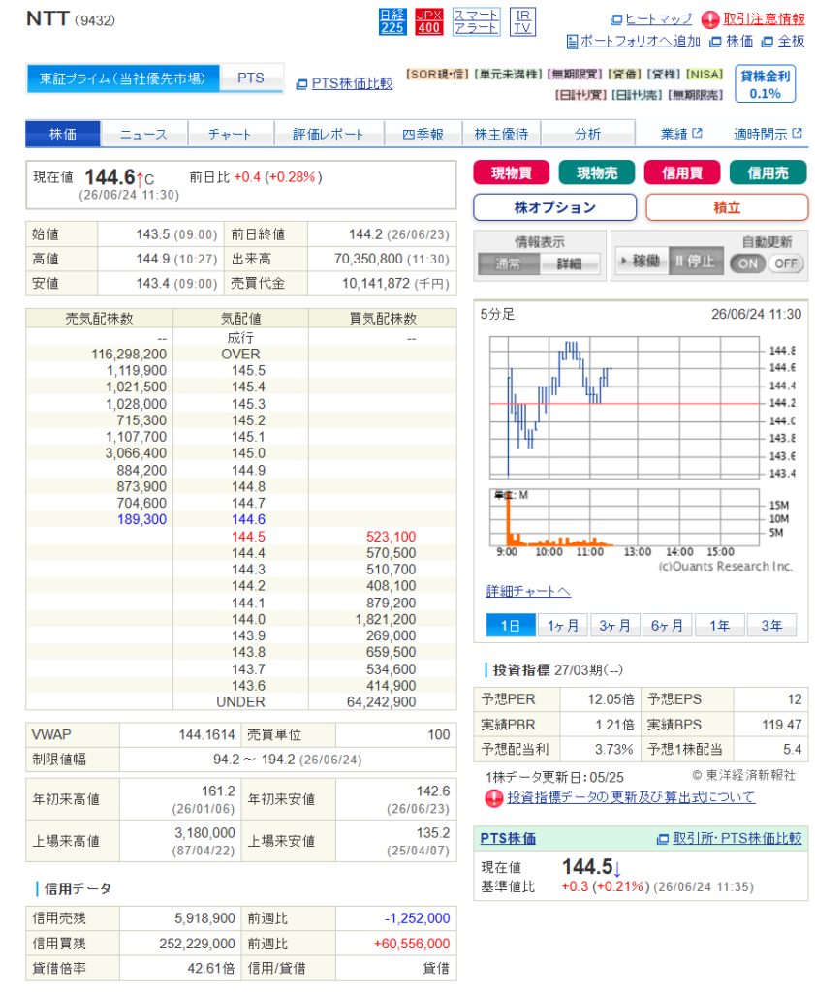
Task: Switch to the PTS market tab
Action: click(x=251, y=78)
